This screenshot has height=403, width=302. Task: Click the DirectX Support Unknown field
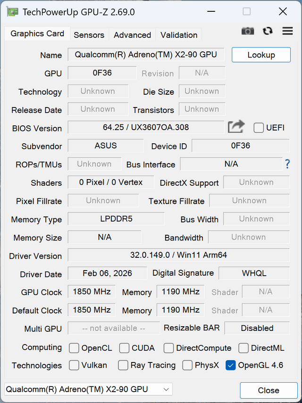[256, 182]
